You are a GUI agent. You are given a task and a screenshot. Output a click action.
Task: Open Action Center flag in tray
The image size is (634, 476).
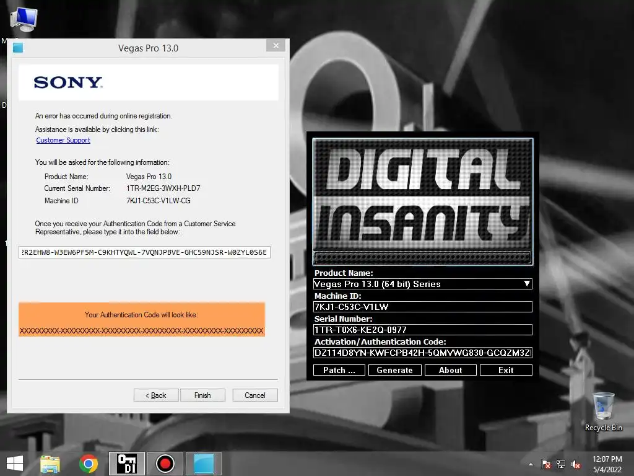pos(546,464)
